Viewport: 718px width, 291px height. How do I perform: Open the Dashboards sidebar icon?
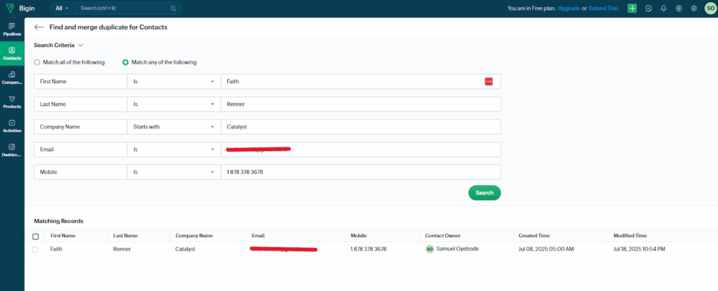12,150
